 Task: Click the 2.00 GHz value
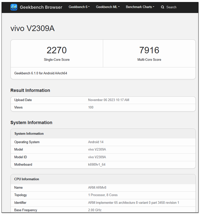point(95,210)
